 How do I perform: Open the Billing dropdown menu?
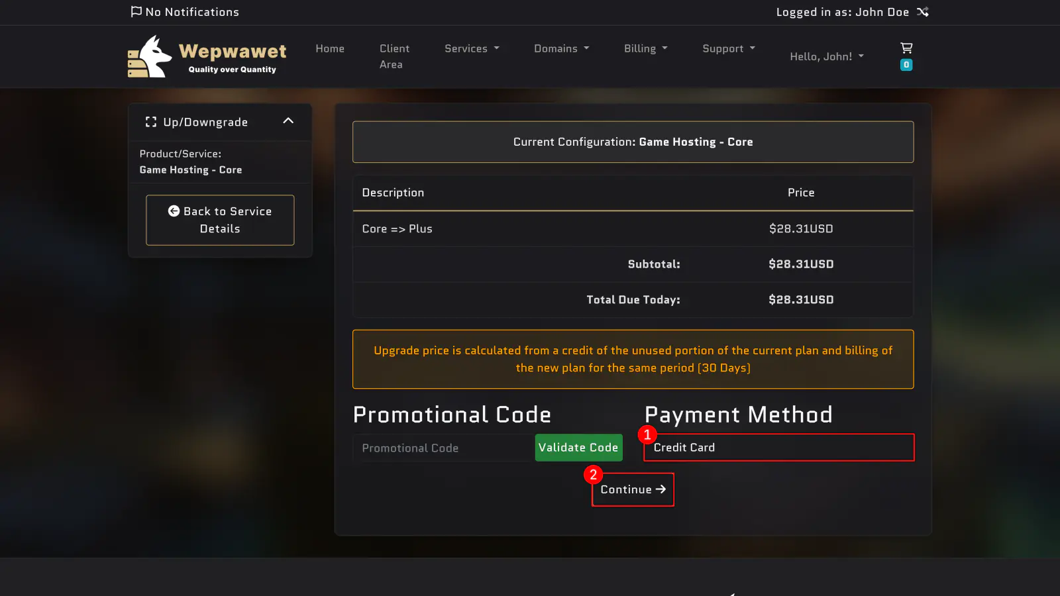coord(645,48)
